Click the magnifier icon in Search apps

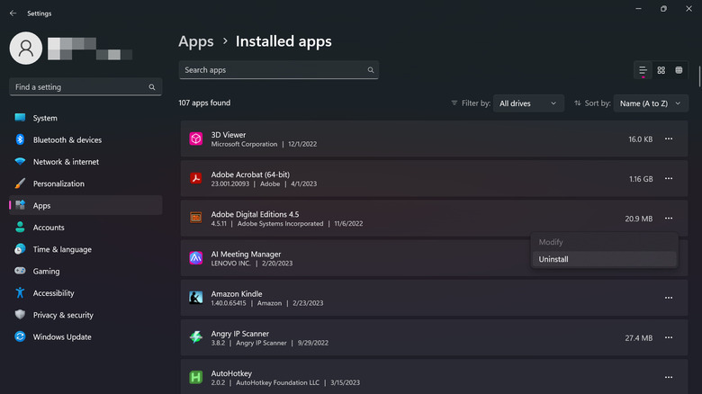click(x=370, y=70)
